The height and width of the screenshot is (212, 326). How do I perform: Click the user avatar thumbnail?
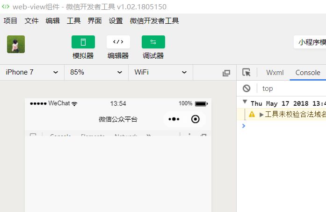tap(16, 44)
